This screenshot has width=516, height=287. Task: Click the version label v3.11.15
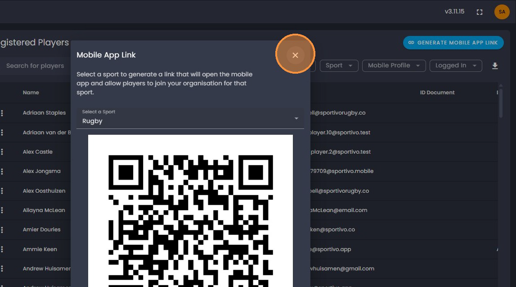(454, 12)
